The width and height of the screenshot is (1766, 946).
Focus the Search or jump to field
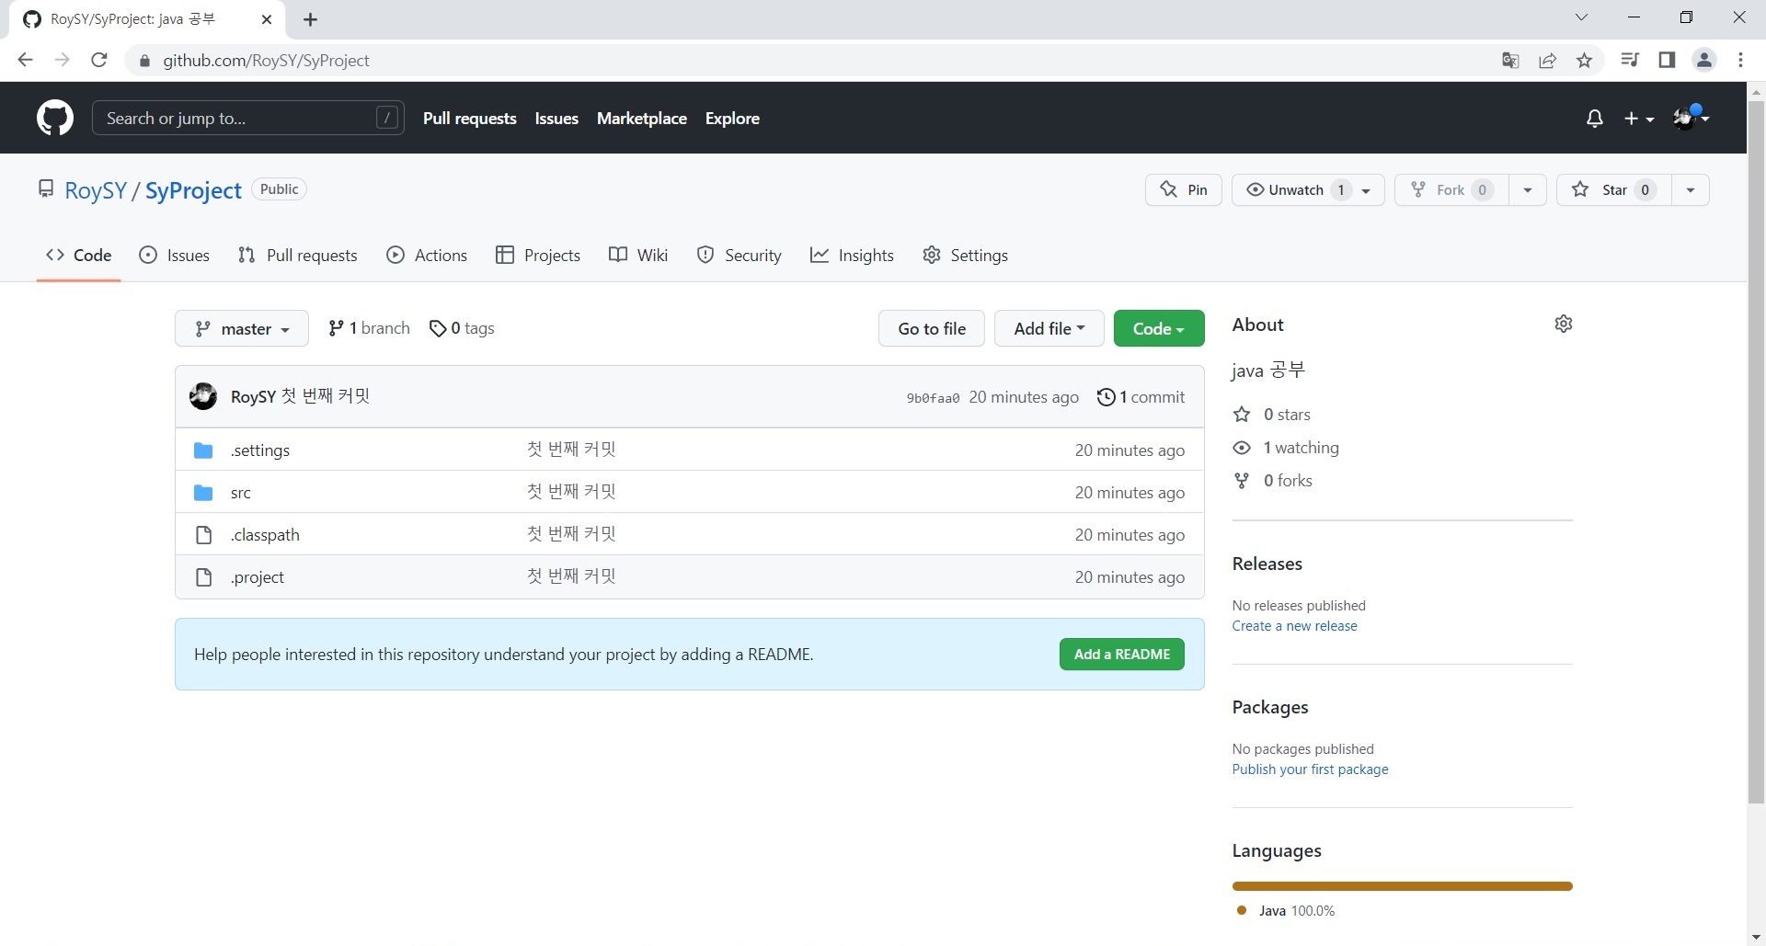(x=248, y=119)
